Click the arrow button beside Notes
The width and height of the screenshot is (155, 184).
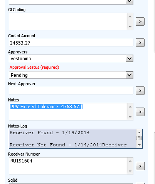coord(140,112)
